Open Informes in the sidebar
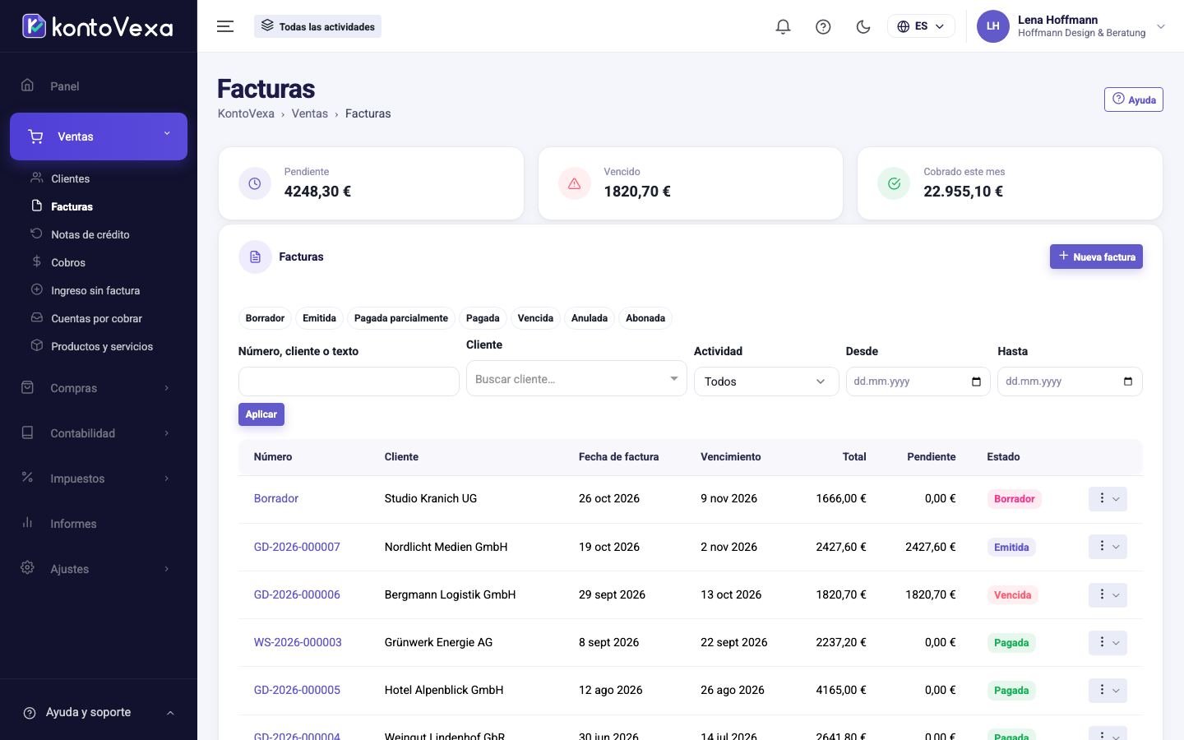 [x=99, y=524]
